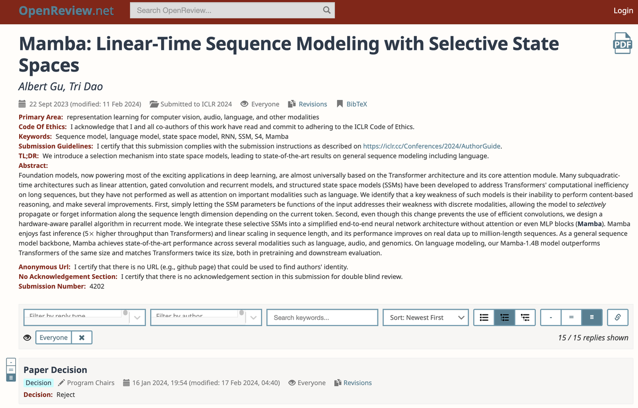Collapse all replies with minus button

pos(551,317)
